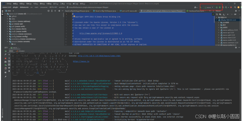Expand the address [nacos-address] module

7,22
